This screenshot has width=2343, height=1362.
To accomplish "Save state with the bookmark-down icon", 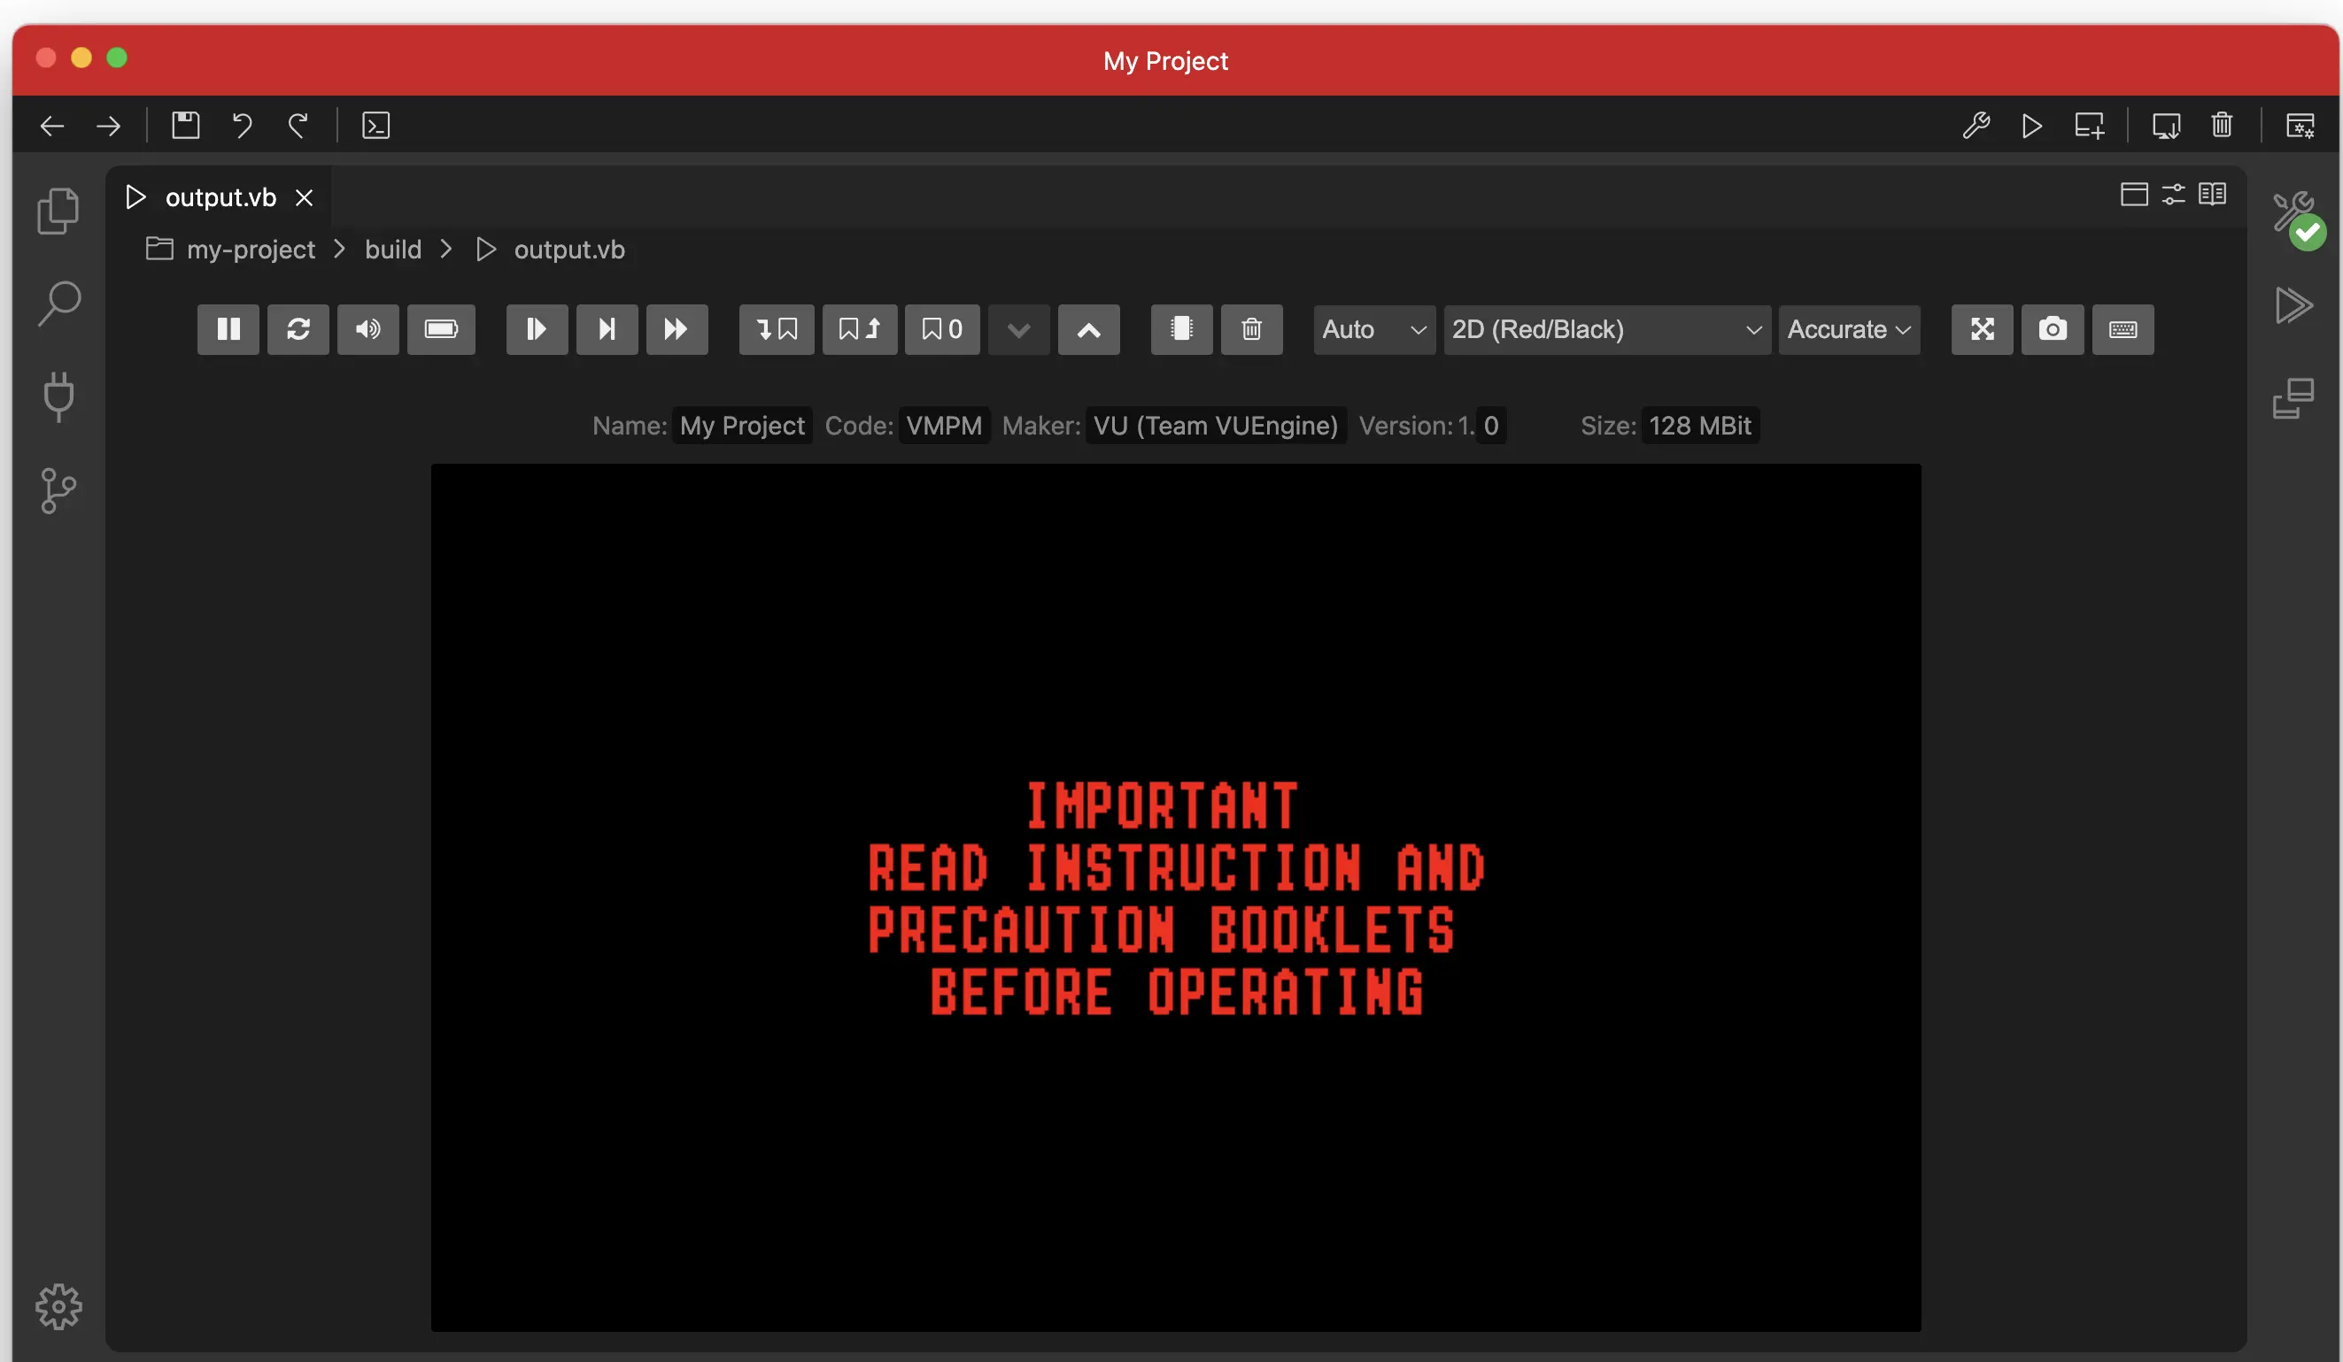I will tap(777, 329).
